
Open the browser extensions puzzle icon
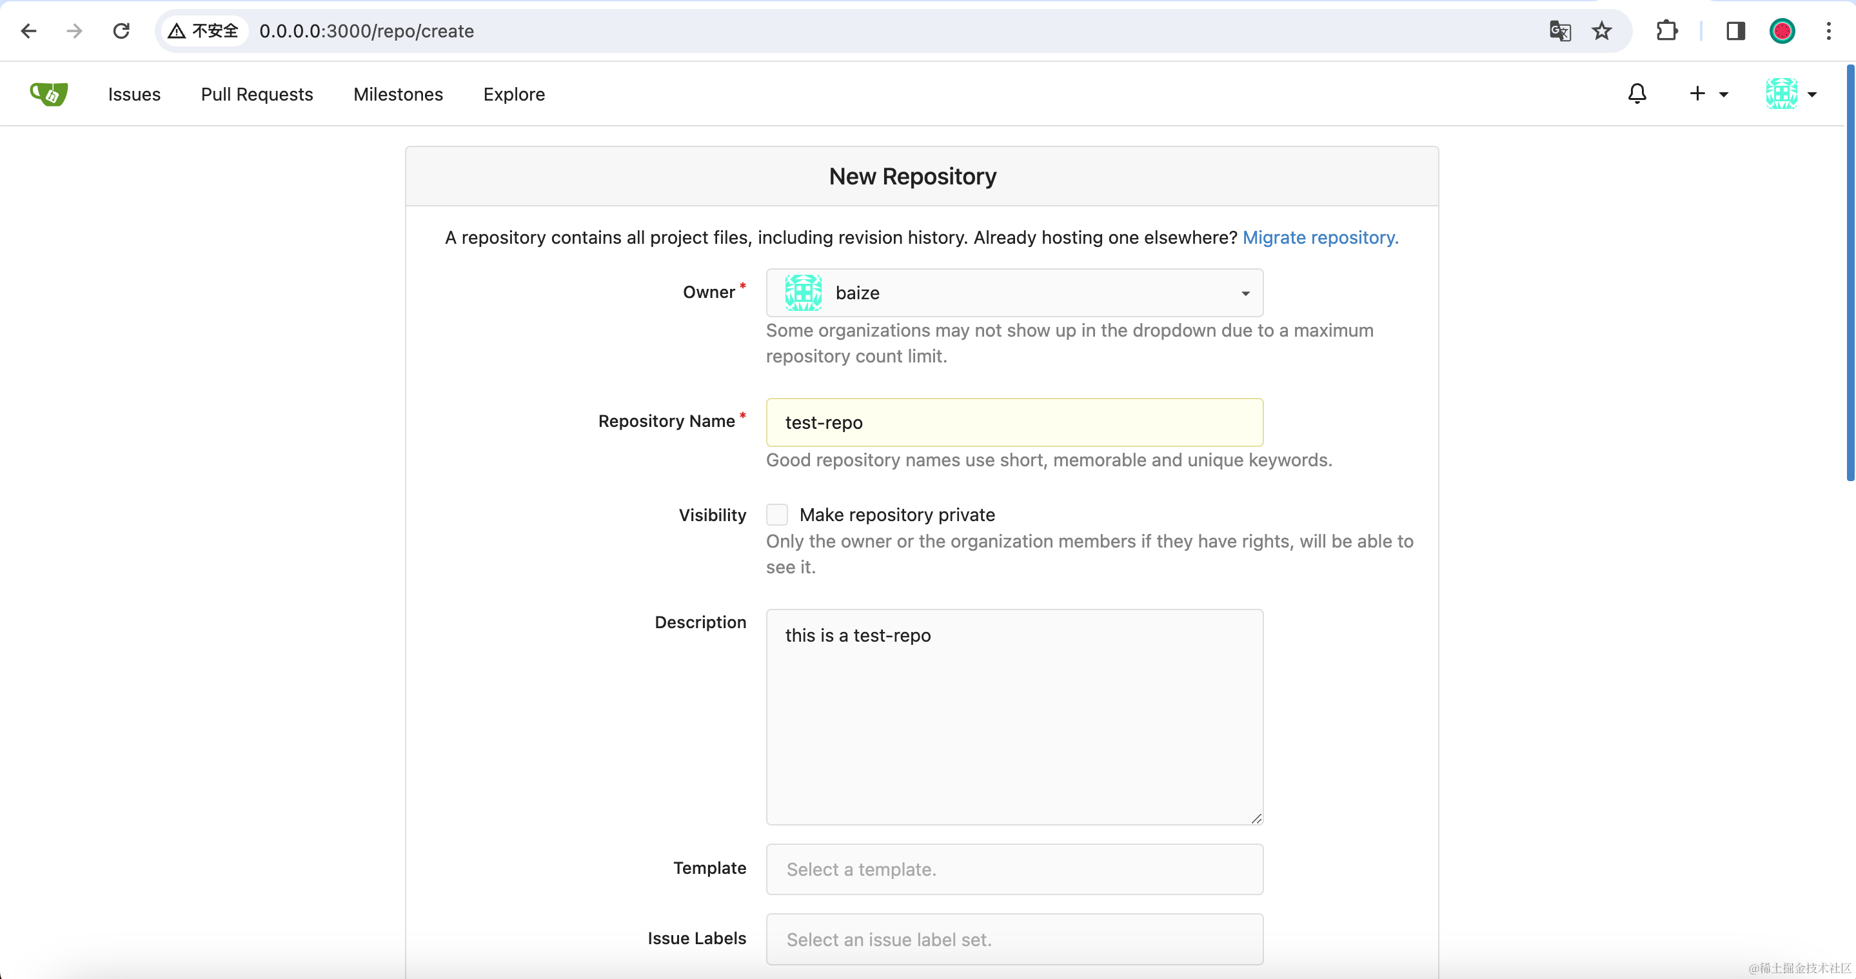1666,31
